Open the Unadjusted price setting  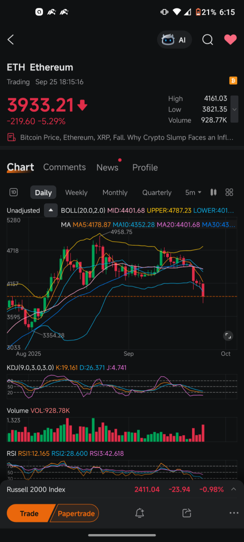[23, 210]
